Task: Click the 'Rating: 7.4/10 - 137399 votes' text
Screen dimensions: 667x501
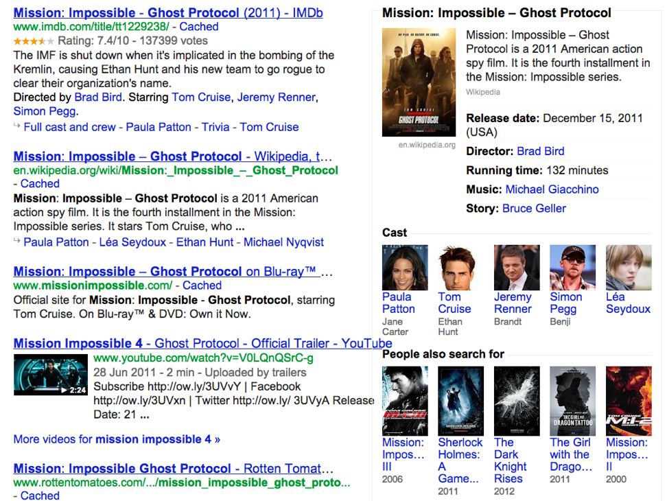Action: coord(132,40)
